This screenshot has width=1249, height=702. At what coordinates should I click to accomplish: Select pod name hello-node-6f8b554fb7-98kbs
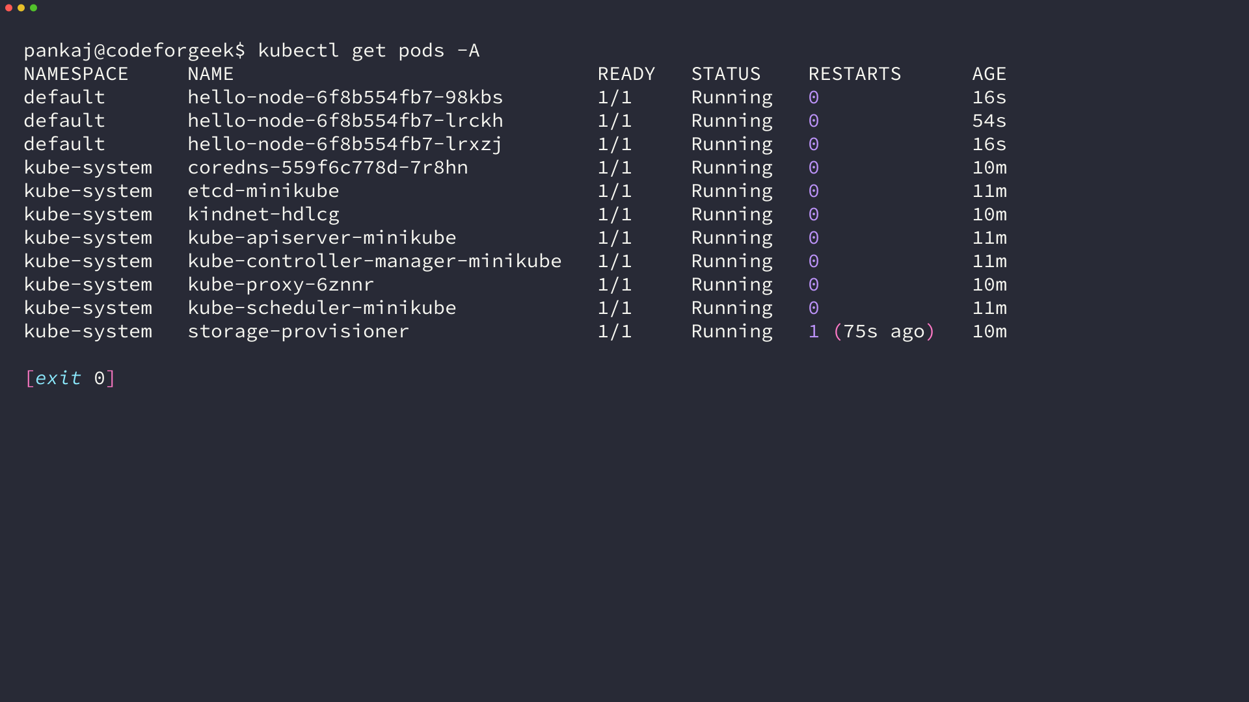[345, 97]
